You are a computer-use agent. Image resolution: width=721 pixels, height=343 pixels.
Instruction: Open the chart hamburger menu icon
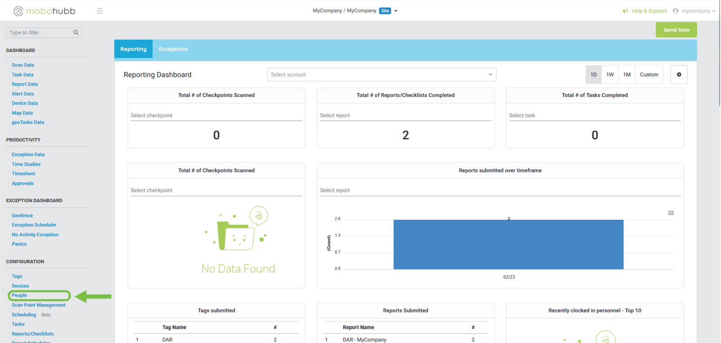(x=671, y=213)
